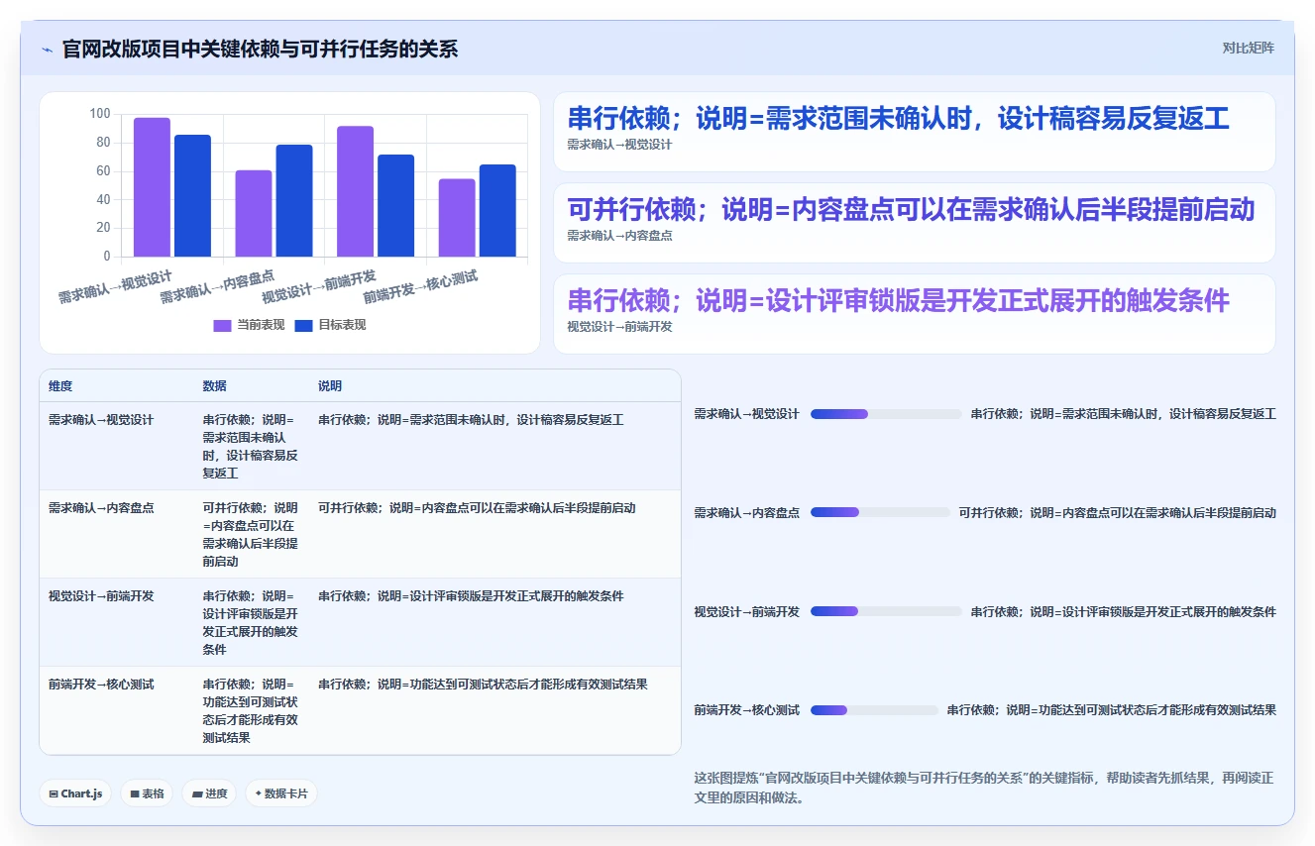The image size is (1315, 846).
Task: Click the blue bar for 视觉设计→前端开发
Action: (395, 206)
